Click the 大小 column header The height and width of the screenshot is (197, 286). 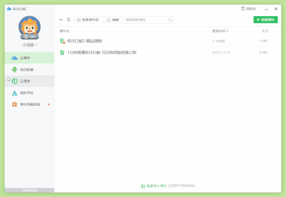tap(265, 31)
